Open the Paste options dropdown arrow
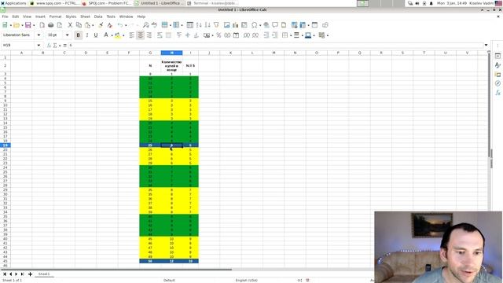 pyautogui.click(x=94, y=25)
